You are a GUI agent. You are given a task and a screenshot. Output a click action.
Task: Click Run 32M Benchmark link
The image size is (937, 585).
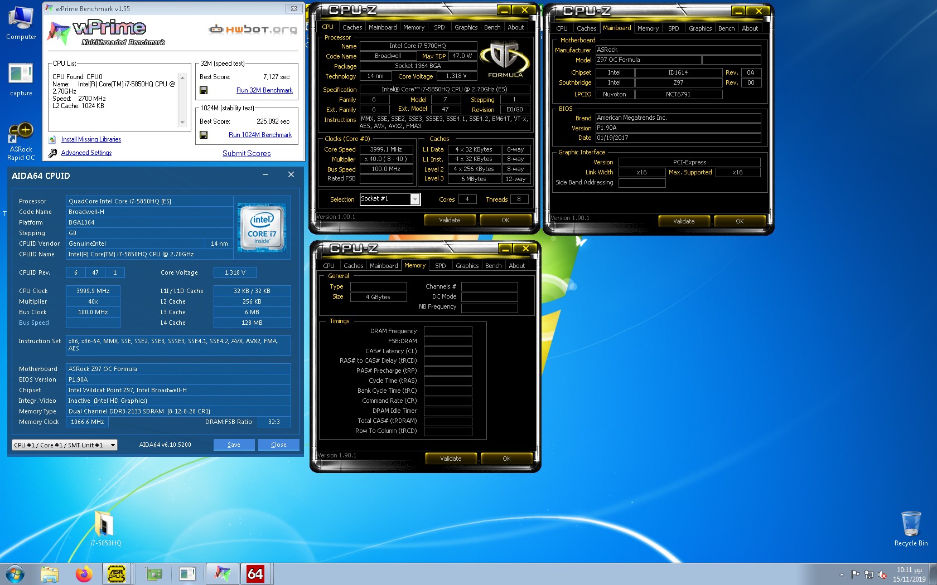point(264,90)
